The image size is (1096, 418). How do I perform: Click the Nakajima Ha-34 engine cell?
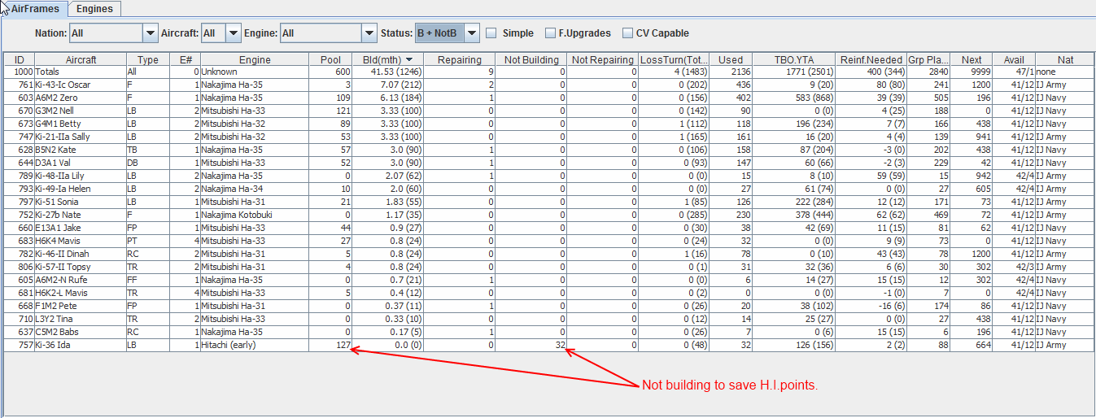[255, 189]
